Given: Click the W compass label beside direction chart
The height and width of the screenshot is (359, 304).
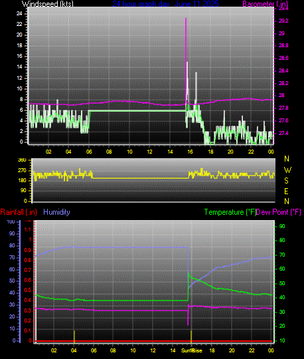Looking at the screenshot, I should pyautogui.click(x=287, y=170).
